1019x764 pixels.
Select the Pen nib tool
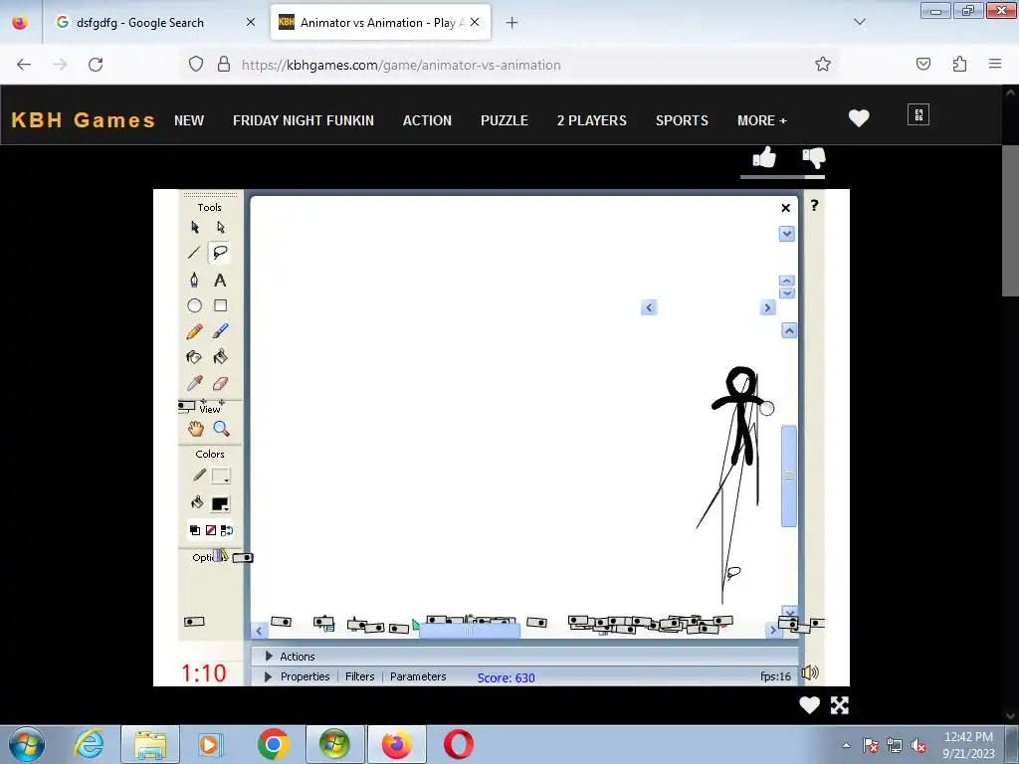(x=194, y=280)
